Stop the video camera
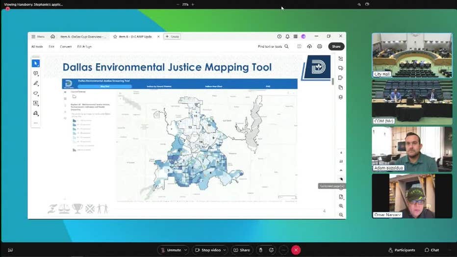 208,250
